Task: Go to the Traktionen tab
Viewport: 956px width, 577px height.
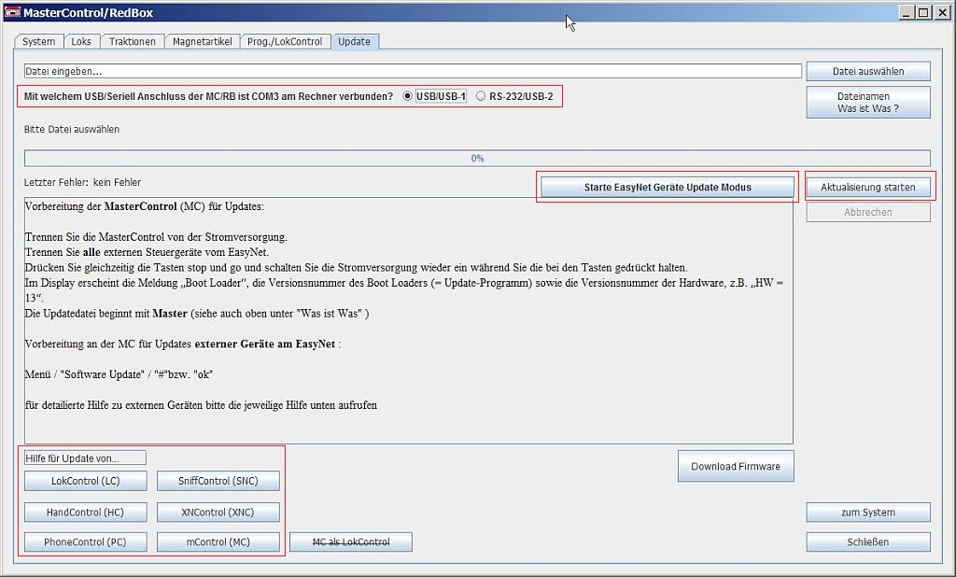Action: (133, 41)
